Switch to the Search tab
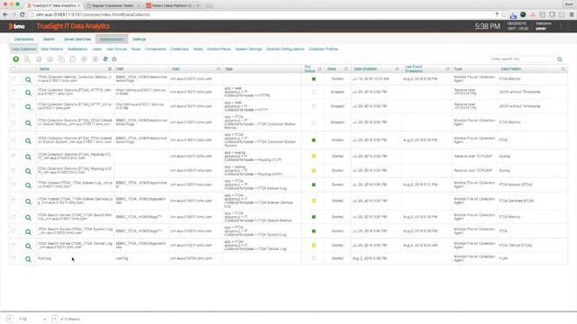 click(49, 39)
